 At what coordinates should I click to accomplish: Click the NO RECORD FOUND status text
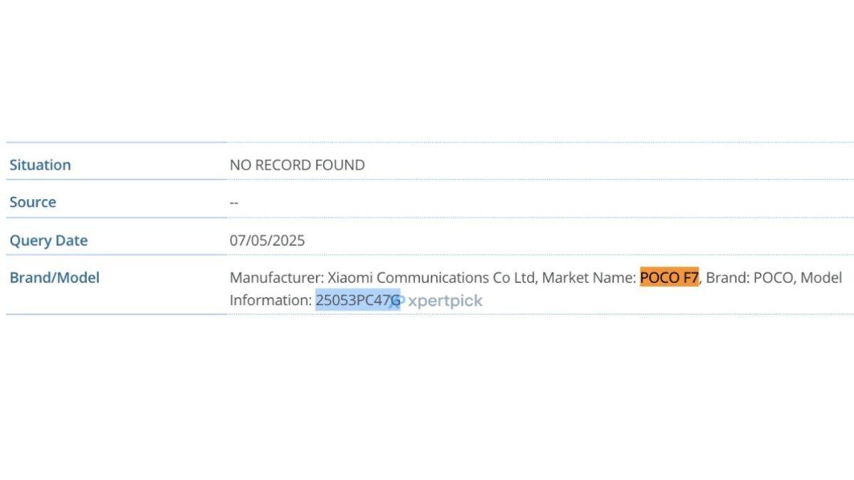(x=297, y=165)
